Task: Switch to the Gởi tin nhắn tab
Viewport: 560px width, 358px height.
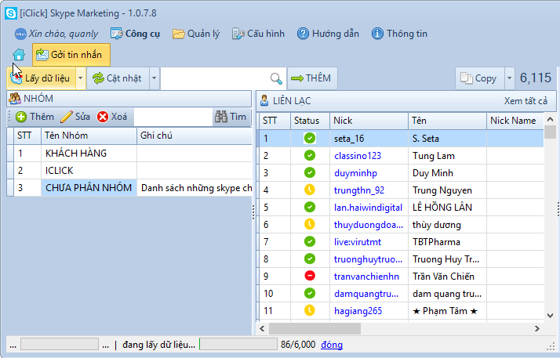Action: coord(71,55)
